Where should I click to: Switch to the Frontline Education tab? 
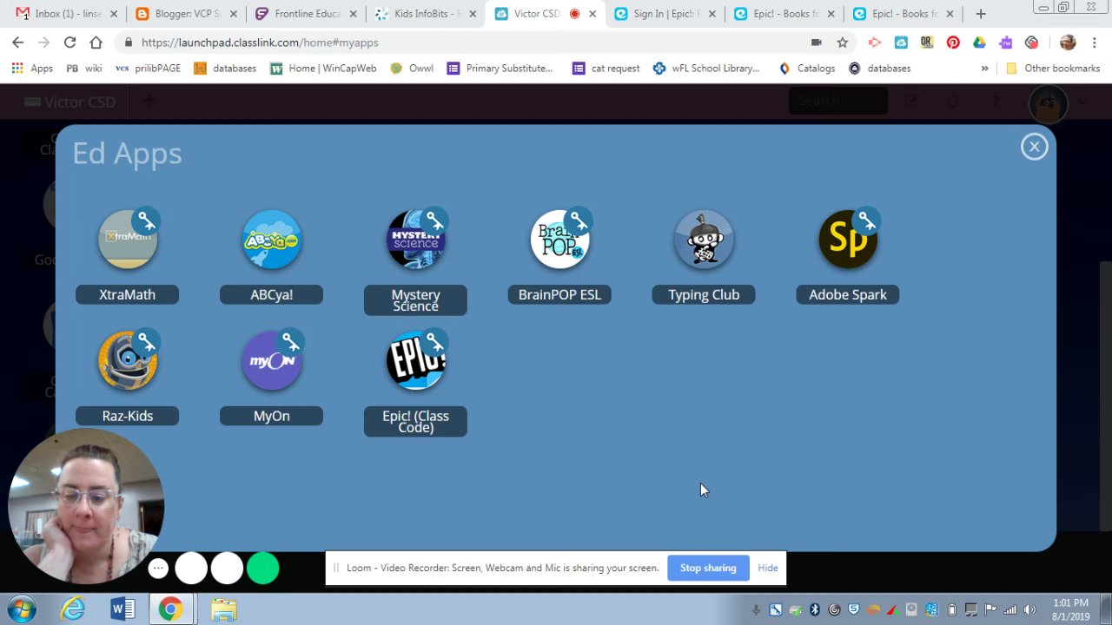tap(305, 14)
